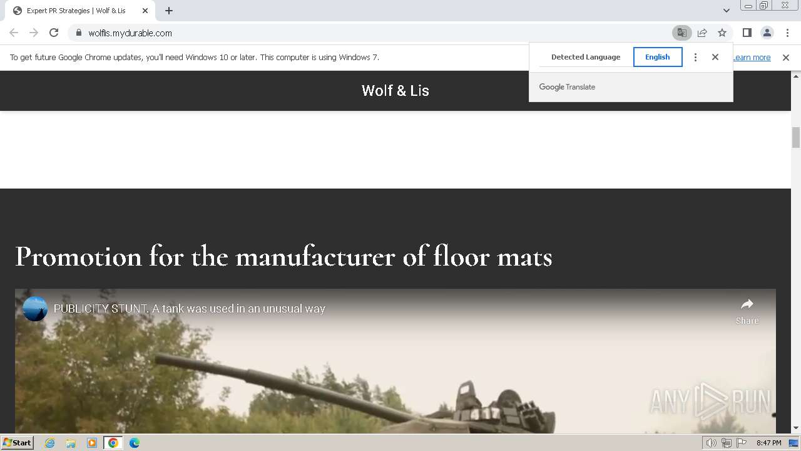
Task: Open translate options three-dot menu
Action: [x=695, y=57]
